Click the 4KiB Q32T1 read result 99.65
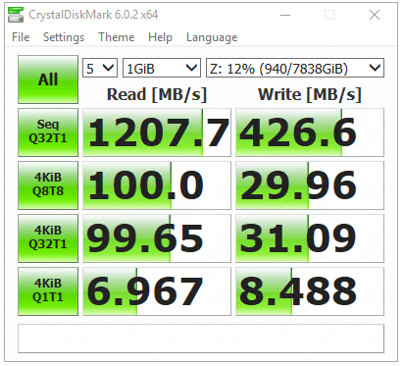 click(x=157, y=238)
